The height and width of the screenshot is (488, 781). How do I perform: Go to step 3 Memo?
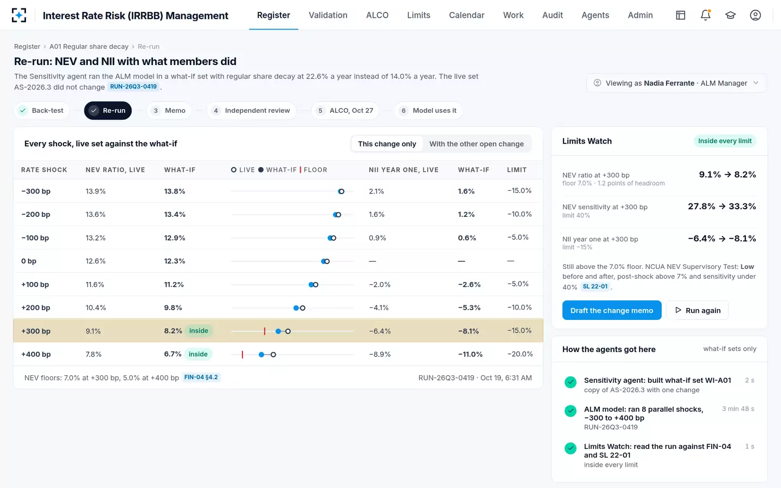[x=169, y=111]
